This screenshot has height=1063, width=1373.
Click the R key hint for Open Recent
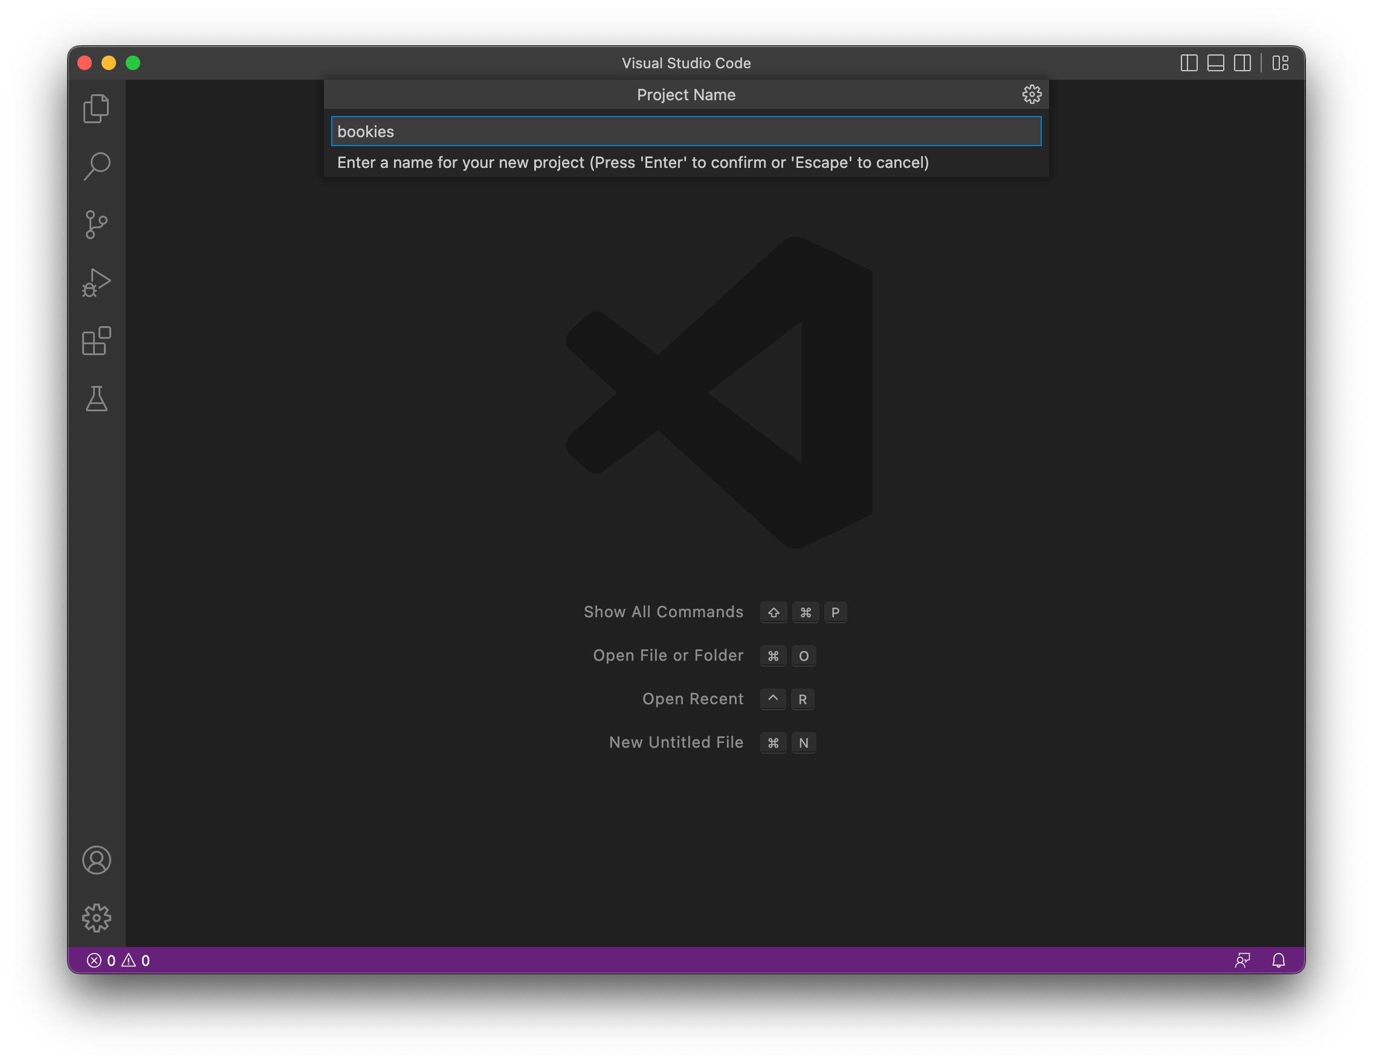pos(802,699)
